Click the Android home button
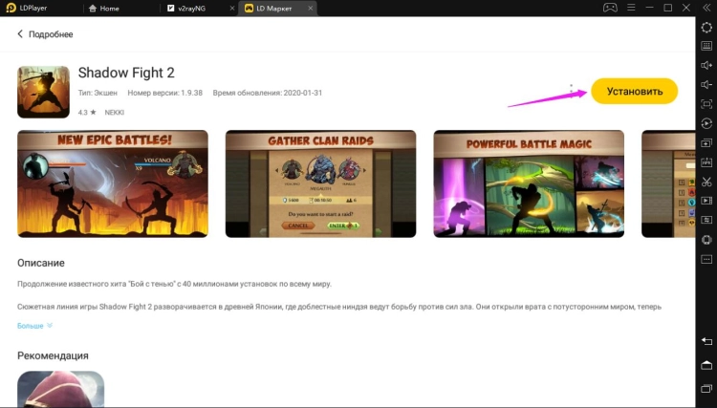This screenshot has width=717, height=408. tap(706, 365)
